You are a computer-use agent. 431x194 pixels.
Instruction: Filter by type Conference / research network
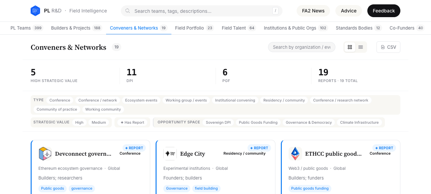point(341,100)
